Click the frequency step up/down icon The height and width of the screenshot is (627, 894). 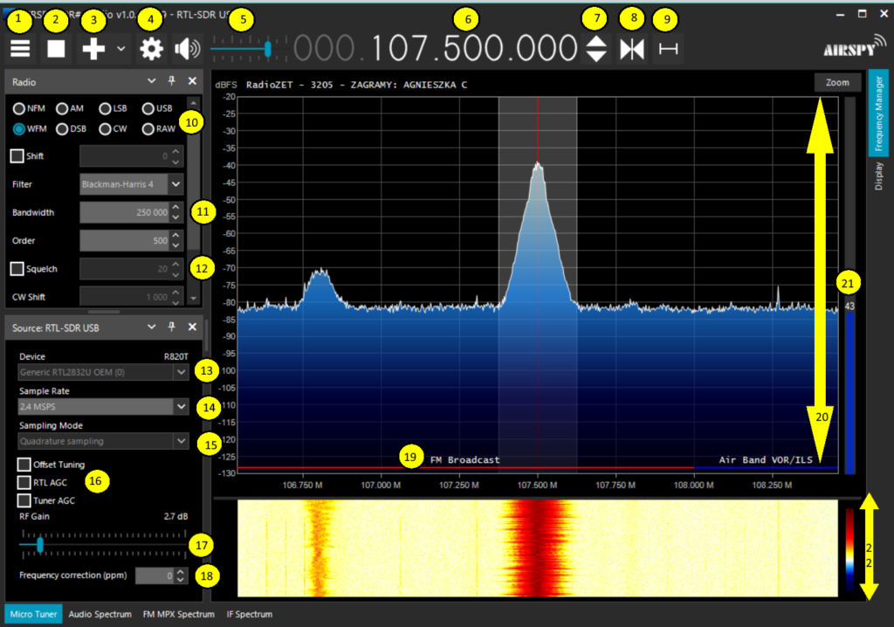[595, 49]
